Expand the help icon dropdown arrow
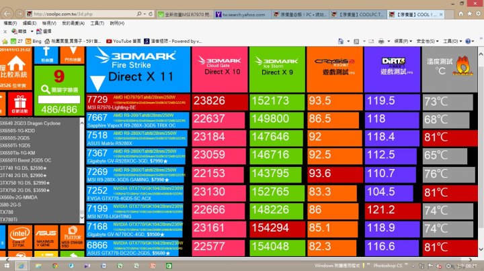The image size is (484, 271). 473,41
